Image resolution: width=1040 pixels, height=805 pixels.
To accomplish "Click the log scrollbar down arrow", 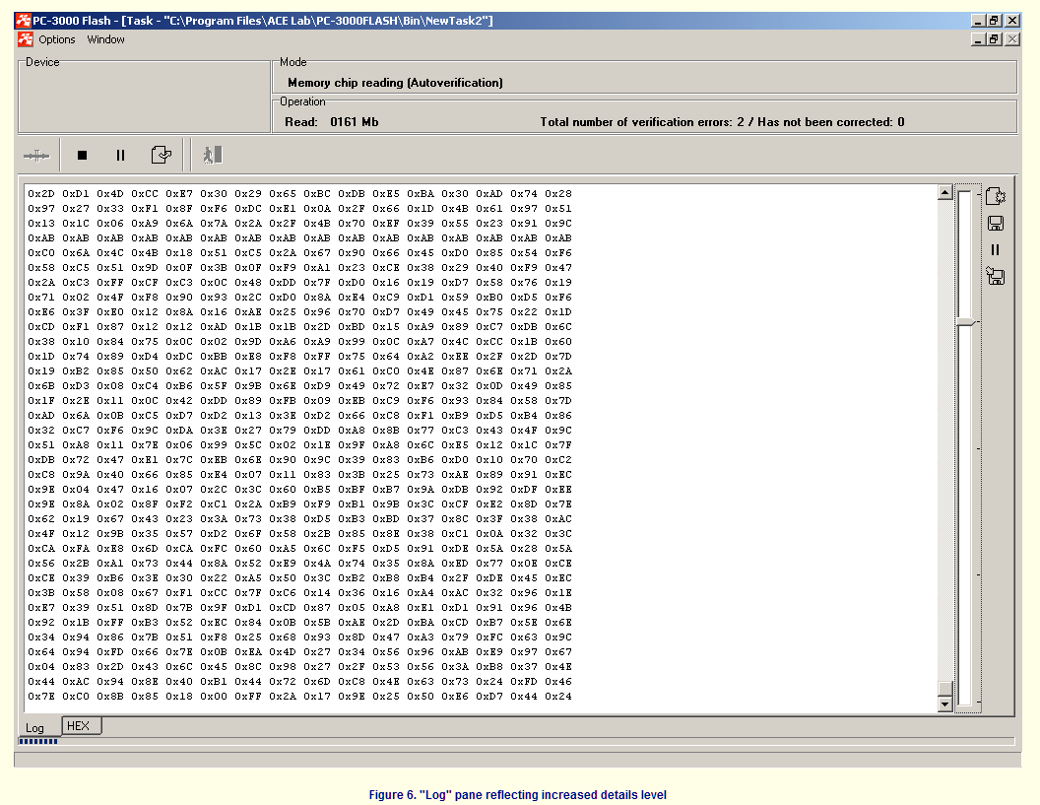I will click(x=945, y=704).
